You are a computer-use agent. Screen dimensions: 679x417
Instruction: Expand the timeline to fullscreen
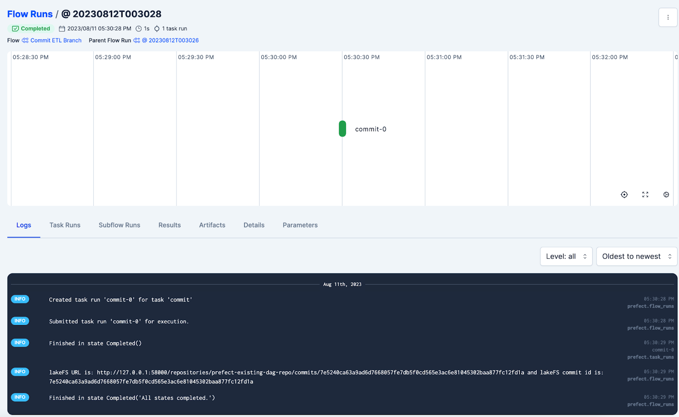pyautogui.click(x=645, y=195)
